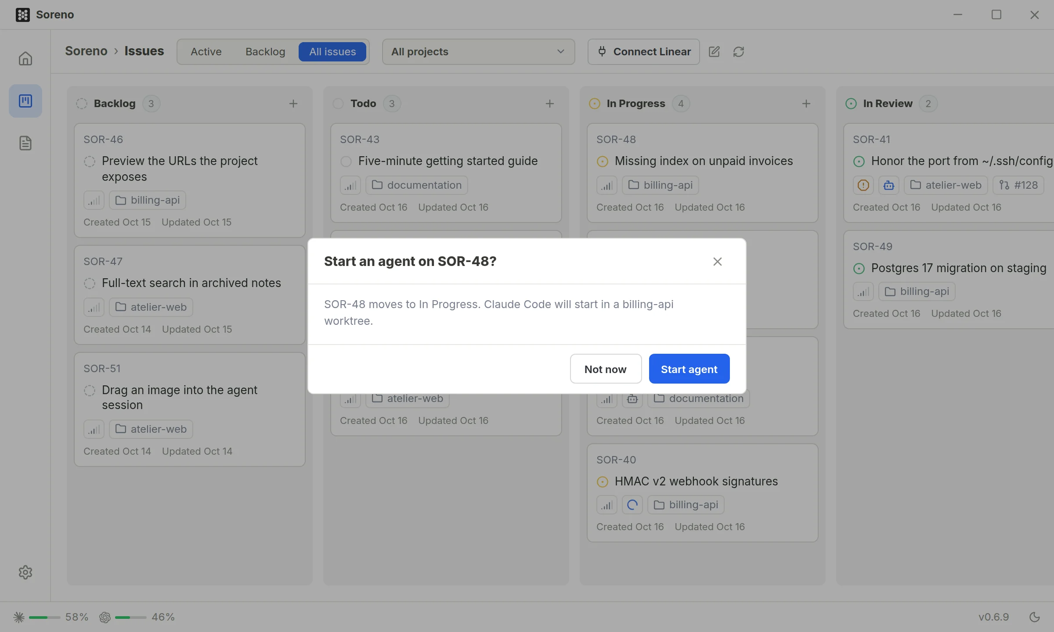The image size is (1054, 632).
Task: Go to Soreno breadcrumb
Action: (x=86, y=51)
